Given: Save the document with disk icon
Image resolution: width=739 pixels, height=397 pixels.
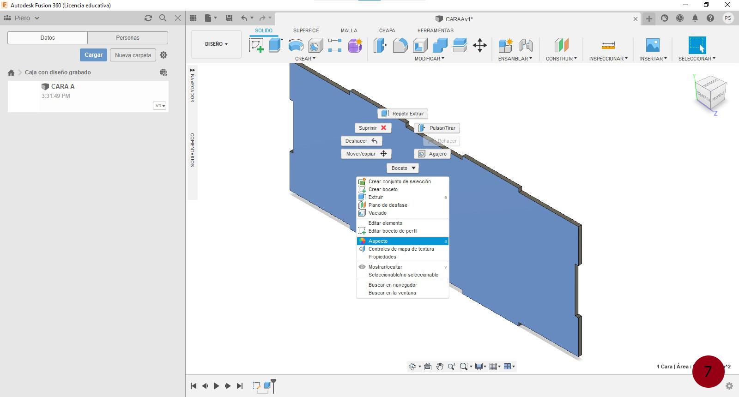Looking at the screenshot, I should (229, 18).
